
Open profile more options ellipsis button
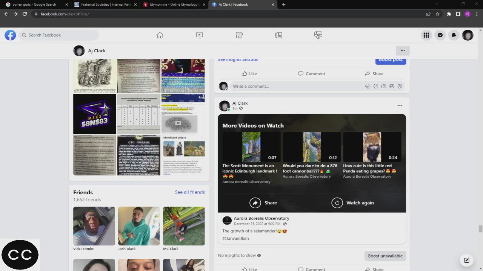[x=403, y=50]
